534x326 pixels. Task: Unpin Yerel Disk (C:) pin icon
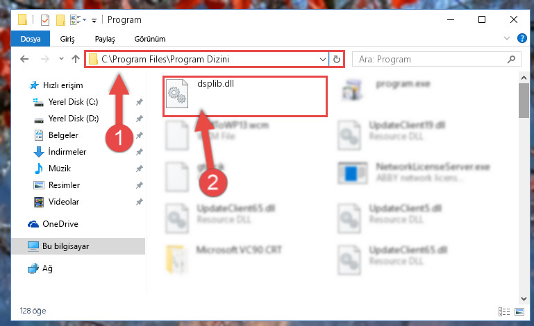click(x=139, y=102)
